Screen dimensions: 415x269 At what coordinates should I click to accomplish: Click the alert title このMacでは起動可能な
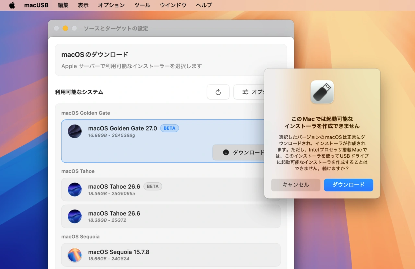point(322,119)
